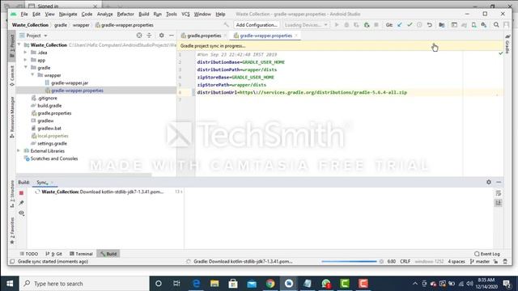518x291 pixels.
Task: Open File Explorer from the taskbar
Action: [x=214, y=284]
